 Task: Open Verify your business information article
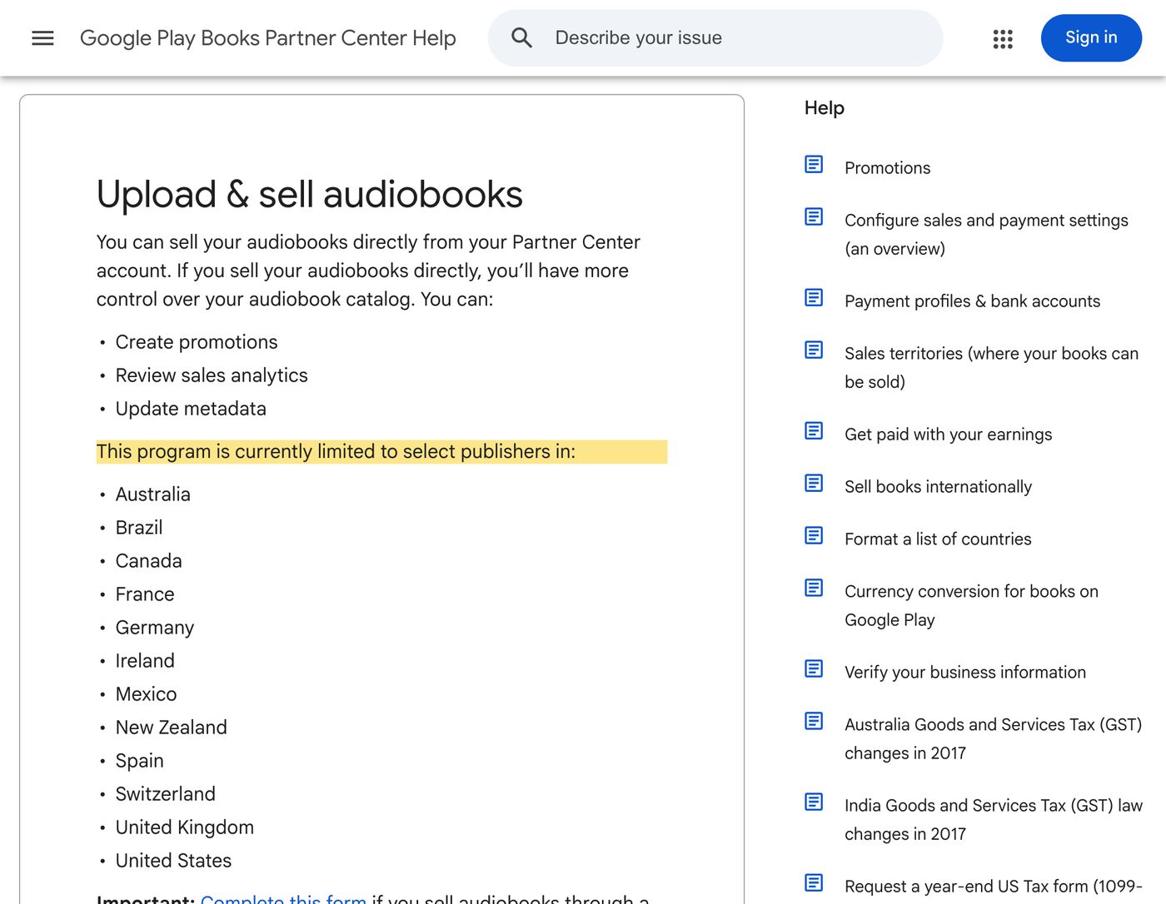(x=965, y=673)
